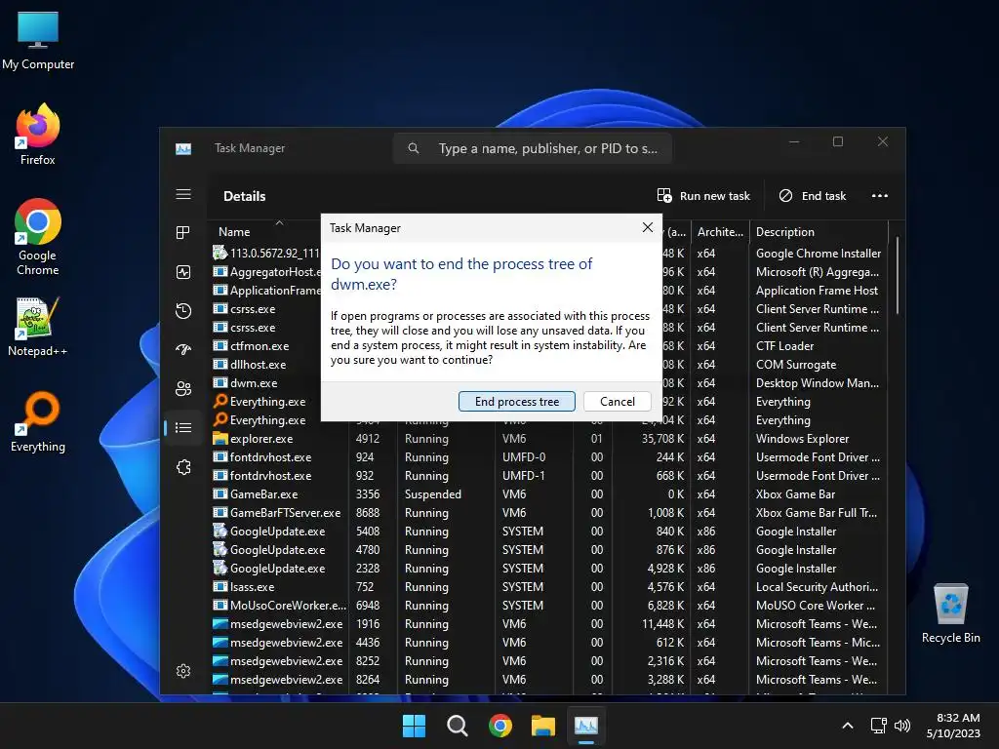Click the 35,708 K memory value
The height and width of the screenshot is (749, 999).
point(662,438)
